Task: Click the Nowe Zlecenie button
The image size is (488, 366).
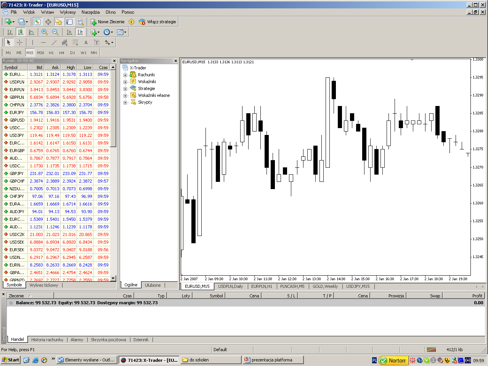Action: click(107, 22)
